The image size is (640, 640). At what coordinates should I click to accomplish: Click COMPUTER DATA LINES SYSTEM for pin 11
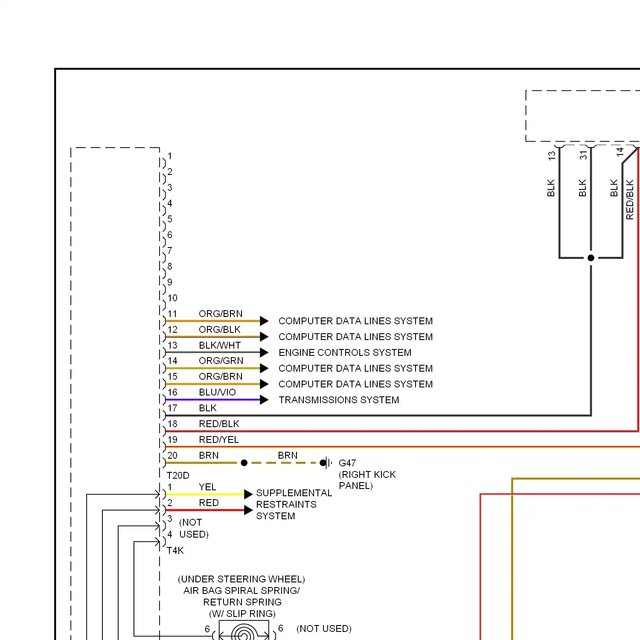tap(355, 321)
